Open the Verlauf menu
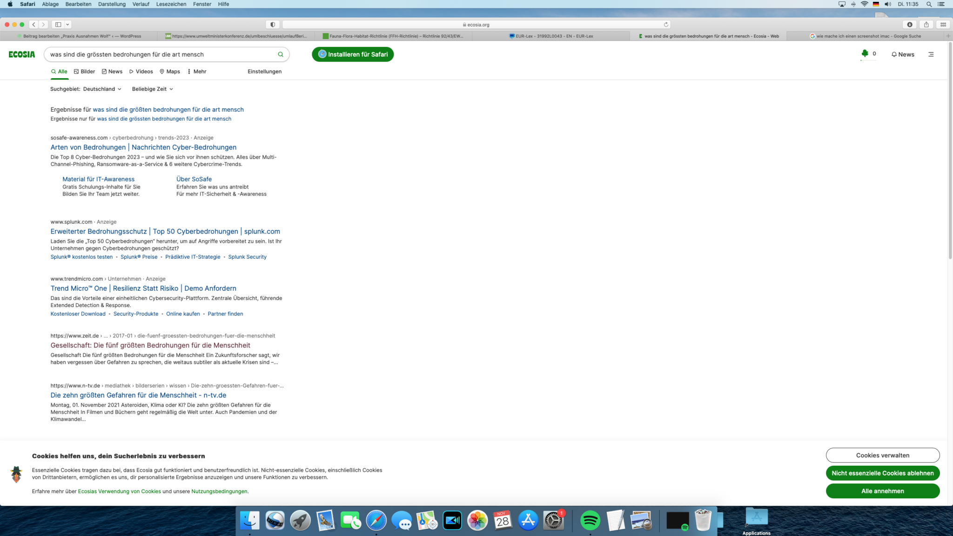 coord(141,4)
